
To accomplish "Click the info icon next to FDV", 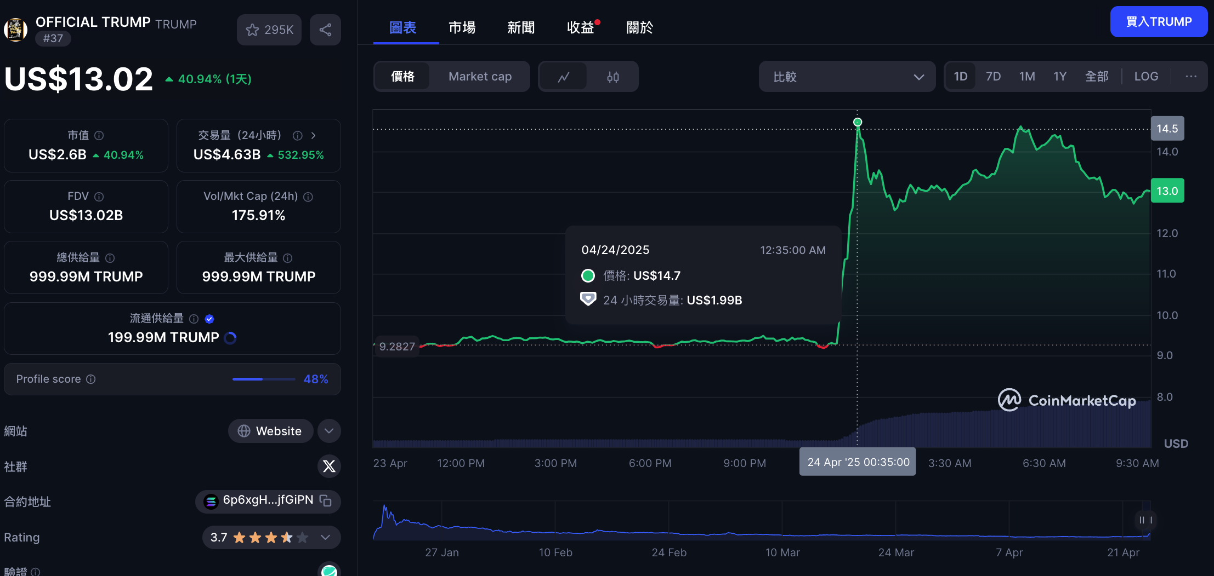I will point(99,197).
